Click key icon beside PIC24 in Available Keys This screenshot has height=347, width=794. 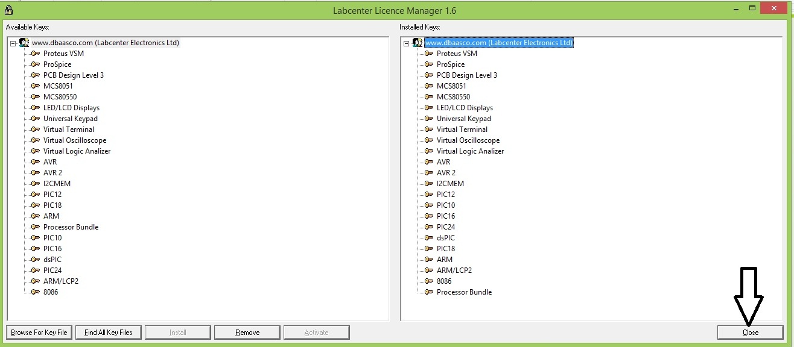coord(36,270)
